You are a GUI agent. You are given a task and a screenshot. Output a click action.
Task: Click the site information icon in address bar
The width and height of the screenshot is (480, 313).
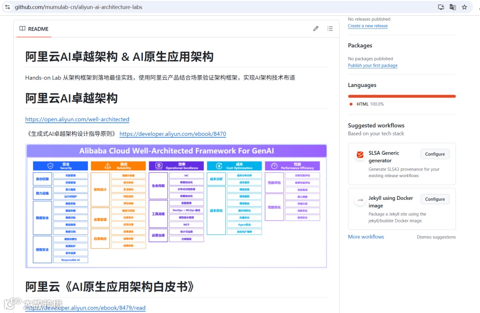point(8,7)
